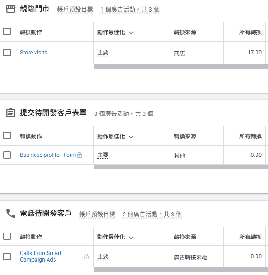Image resolution: width=268 pixels, height=275 pixels.
Task: Click the sort arrow in 親臨門市 table's 動作最佳化 header
Action: pos(131,32)
